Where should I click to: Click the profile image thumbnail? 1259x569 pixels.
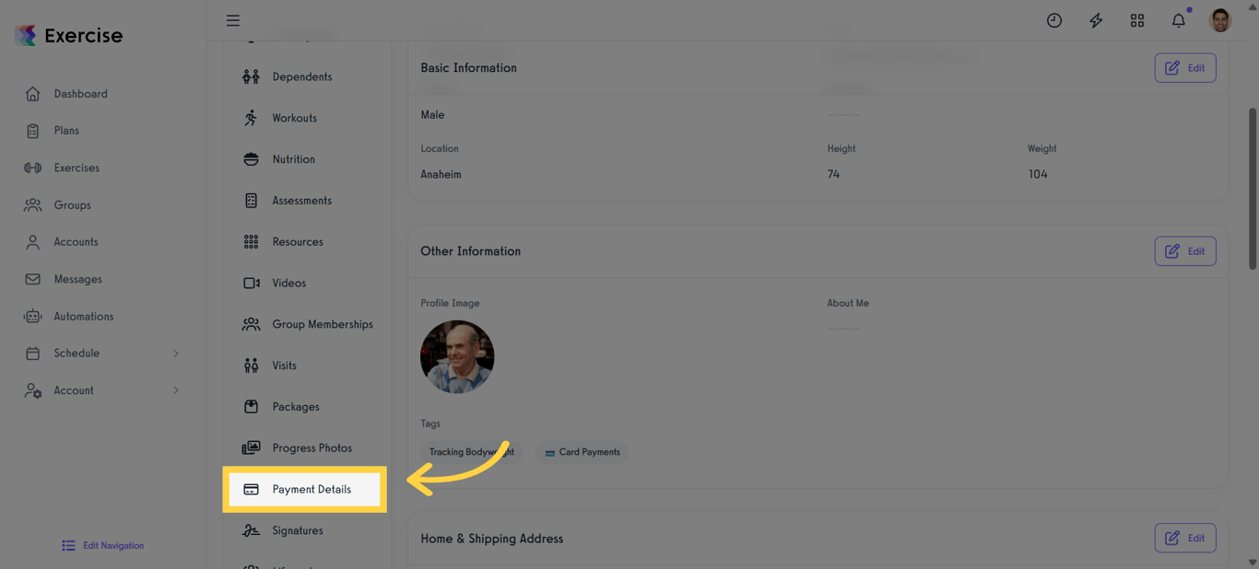457,357
